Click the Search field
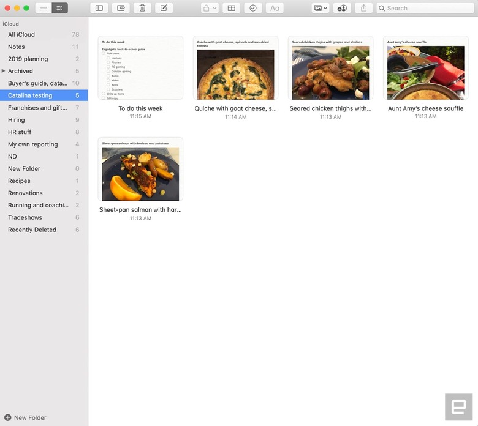This screenshot has height=426, width=478. pyautogui.click(x=425, y=8)
